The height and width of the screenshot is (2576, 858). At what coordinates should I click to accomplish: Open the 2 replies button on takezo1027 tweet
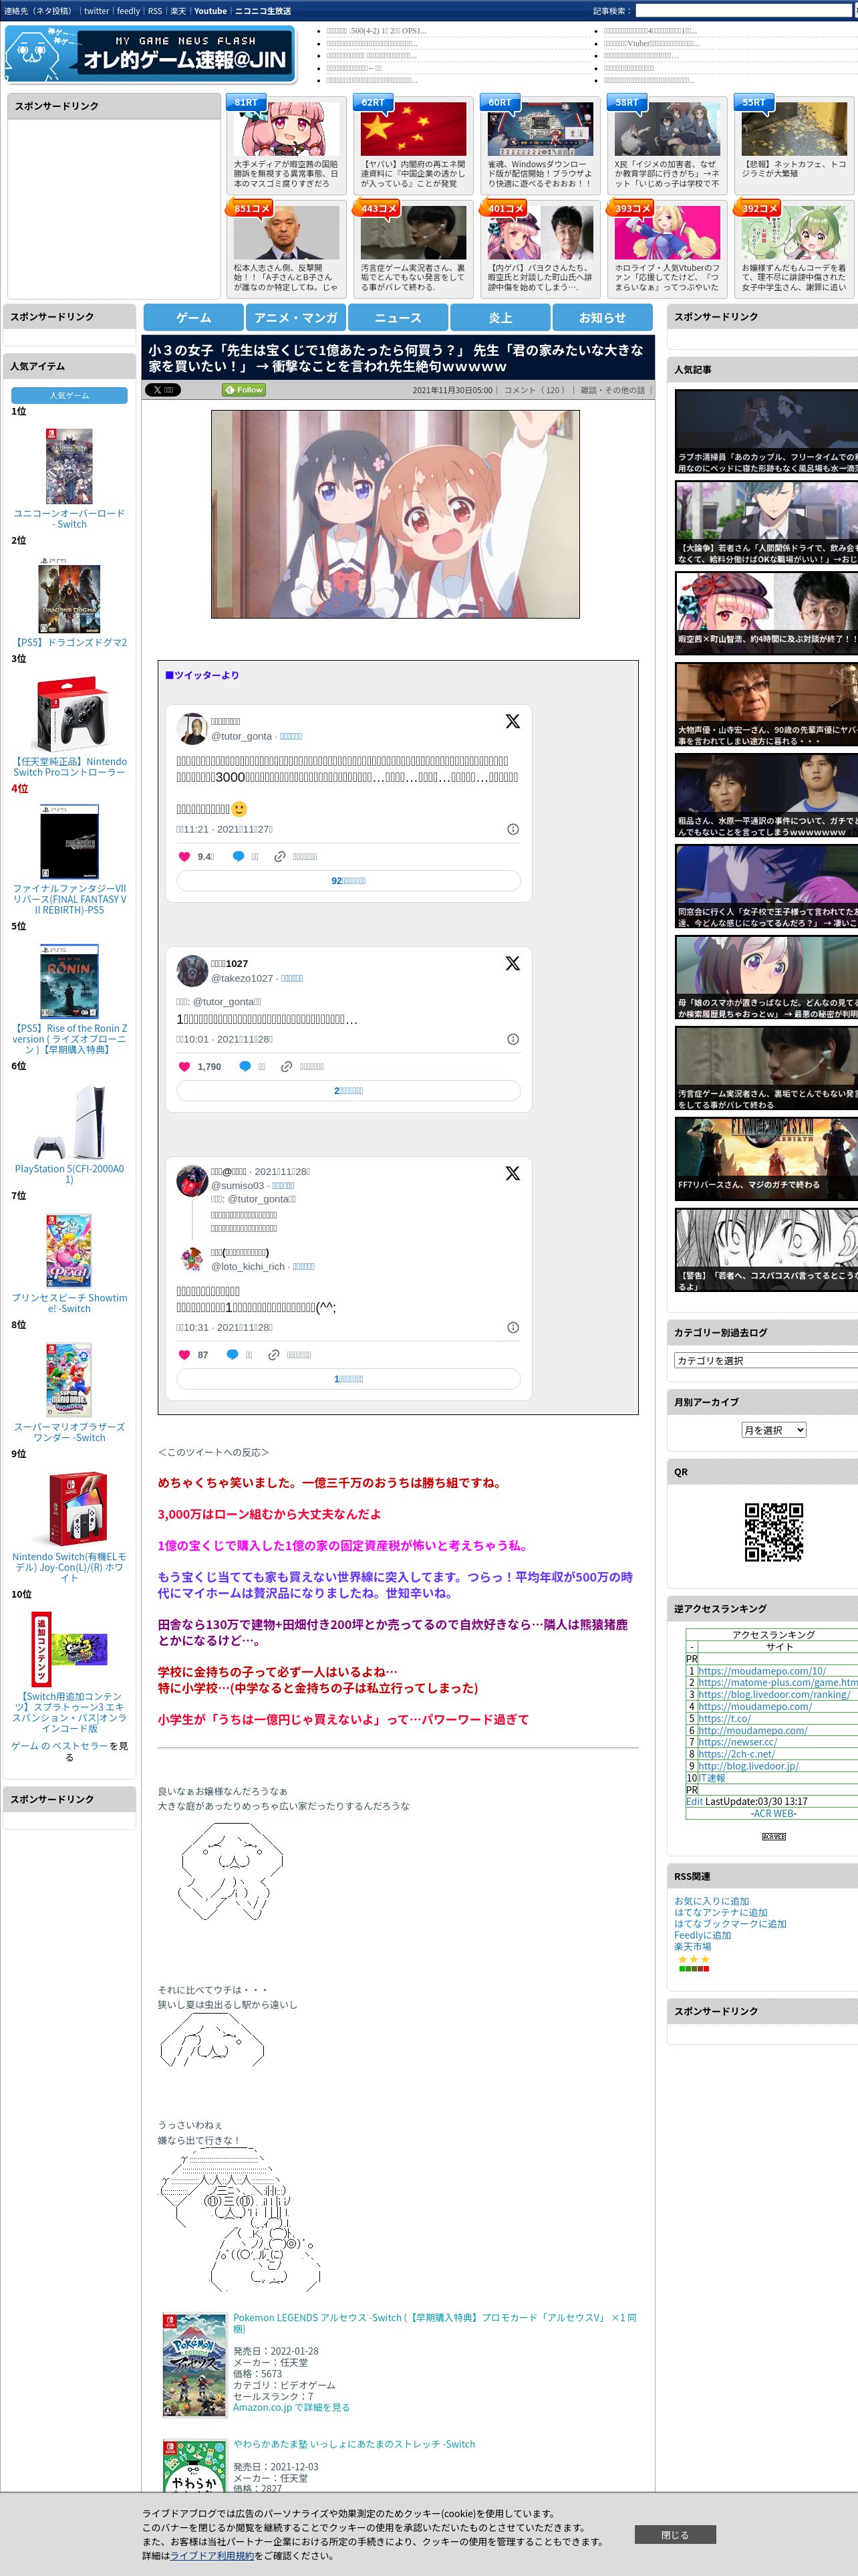pyautogui.click(x=349, y=1091)
